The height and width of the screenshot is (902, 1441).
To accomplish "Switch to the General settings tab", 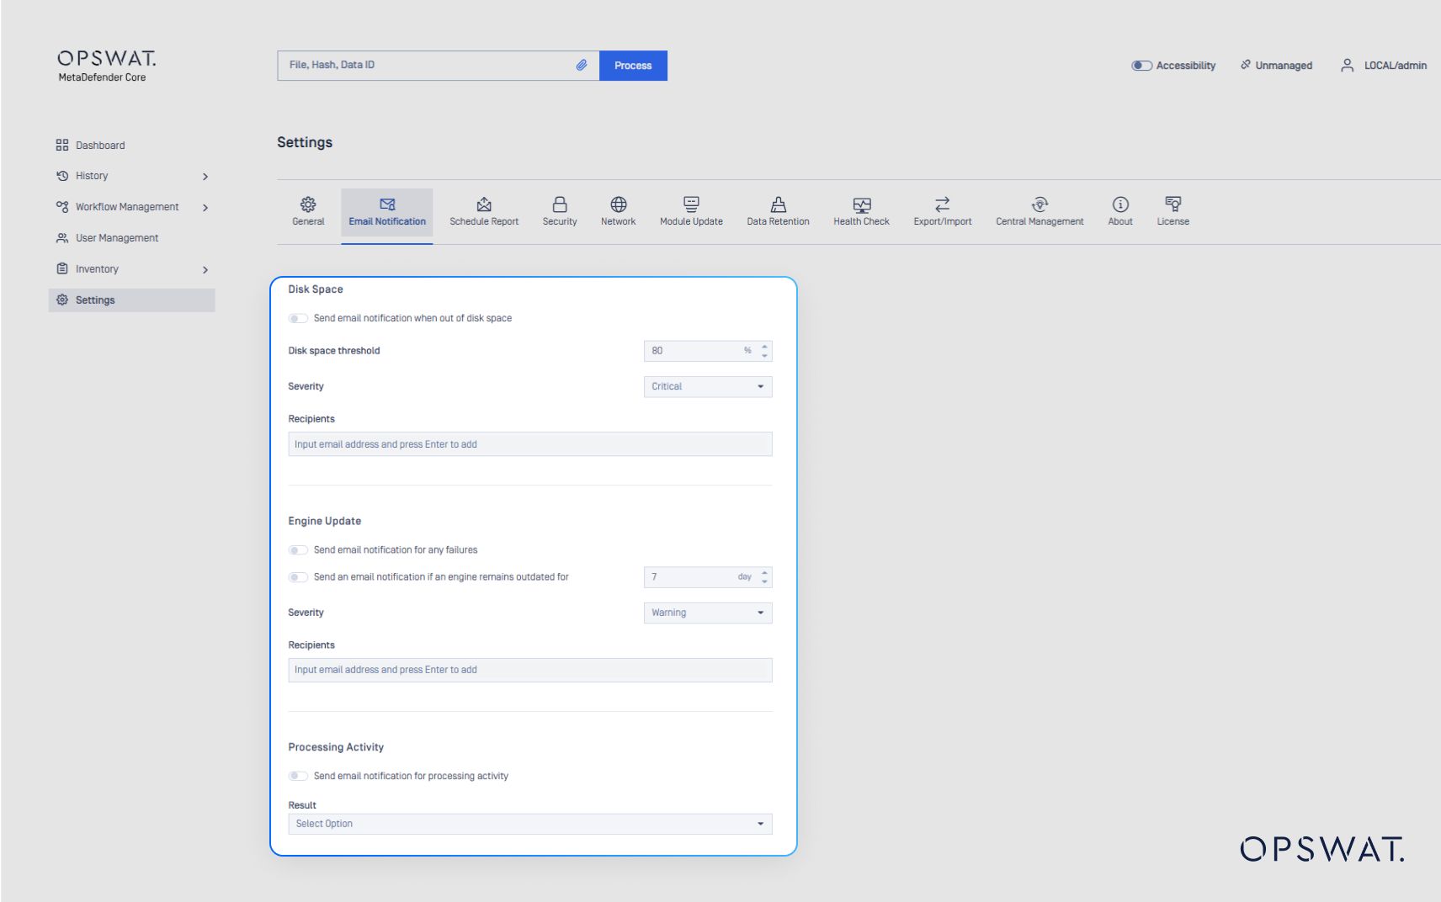I will point(307,212).
